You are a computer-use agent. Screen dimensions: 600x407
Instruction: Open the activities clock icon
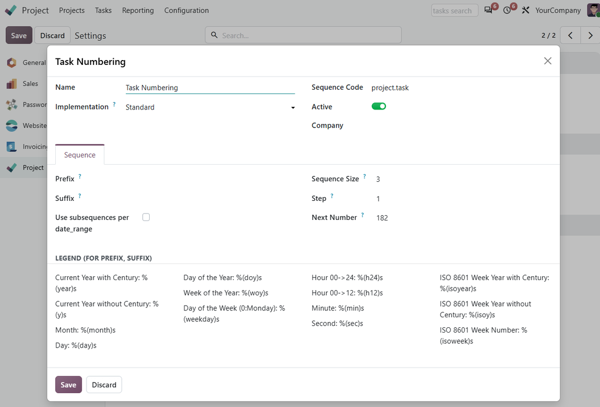click(x=507, y=10)
